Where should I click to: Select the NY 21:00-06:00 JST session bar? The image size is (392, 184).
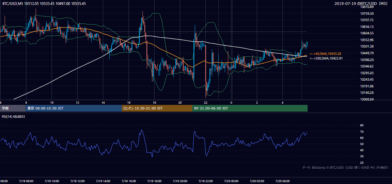coord(250,108)
